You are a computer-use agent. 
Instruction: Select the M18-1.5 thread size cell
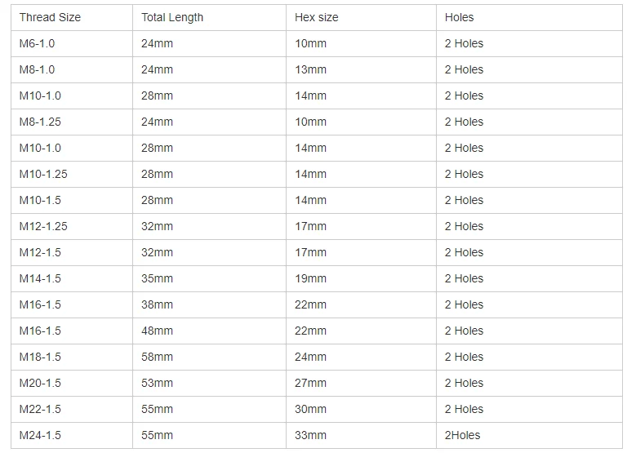coord(40,357)
